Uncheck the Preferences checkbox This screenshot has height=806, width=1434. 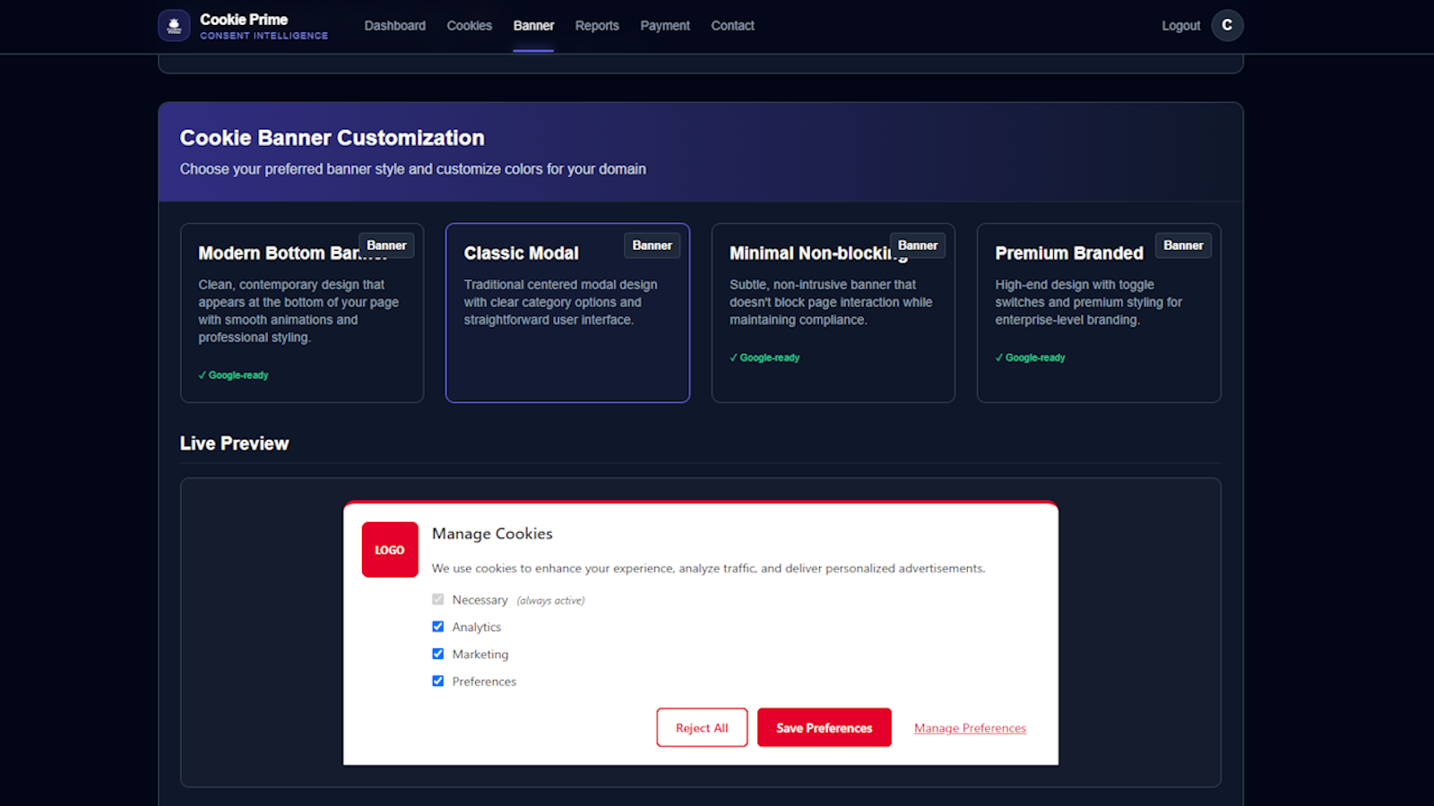click(x=438, y=681)
